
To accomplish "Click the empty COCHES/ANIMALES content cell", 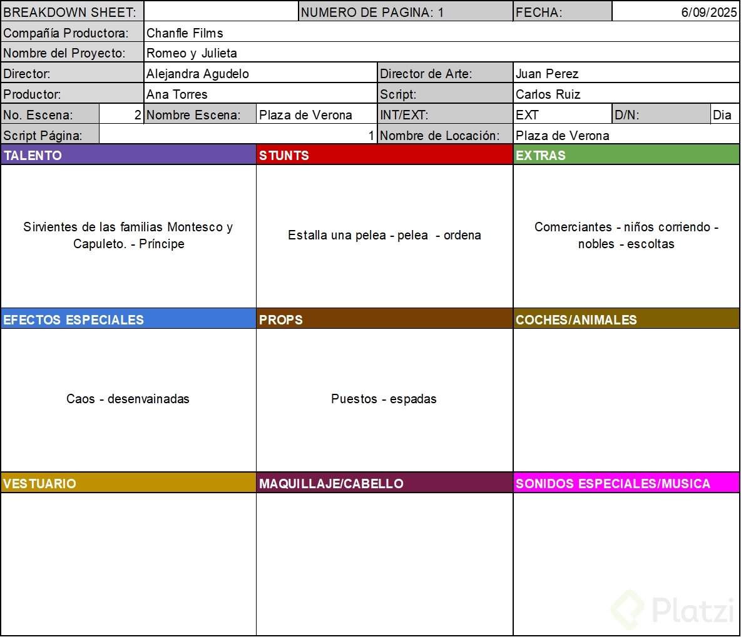I will pos(626,400).
